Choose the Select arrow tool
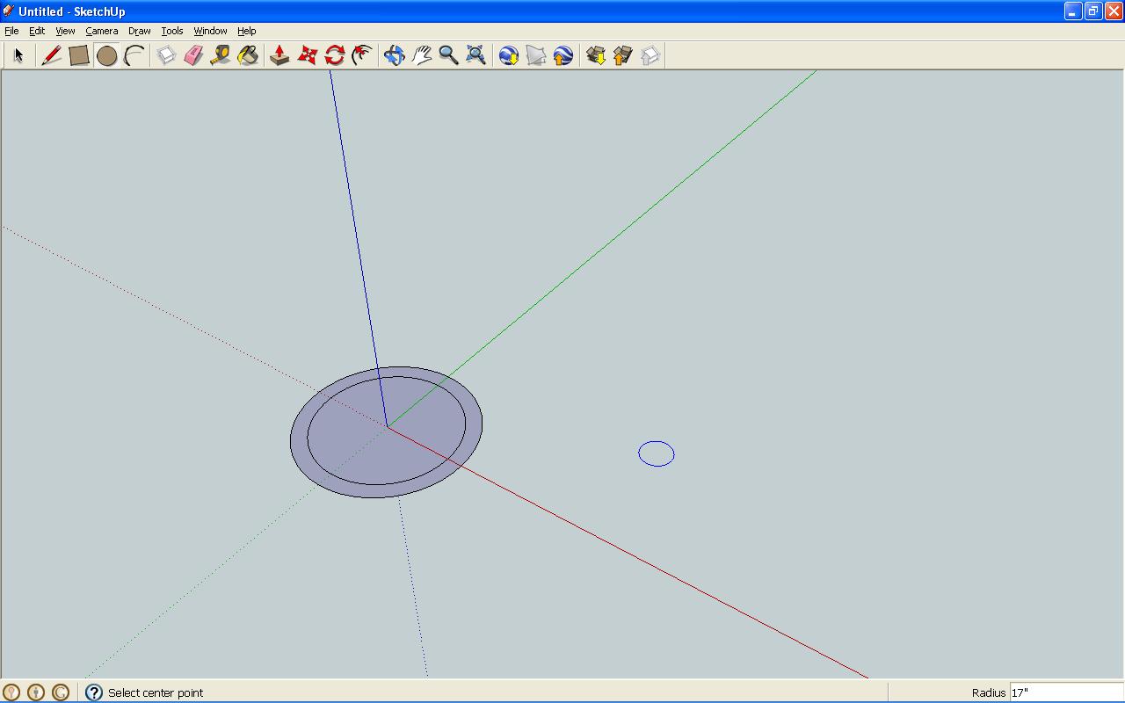Viewport: 1125px width, 703px height. [18, 55]
